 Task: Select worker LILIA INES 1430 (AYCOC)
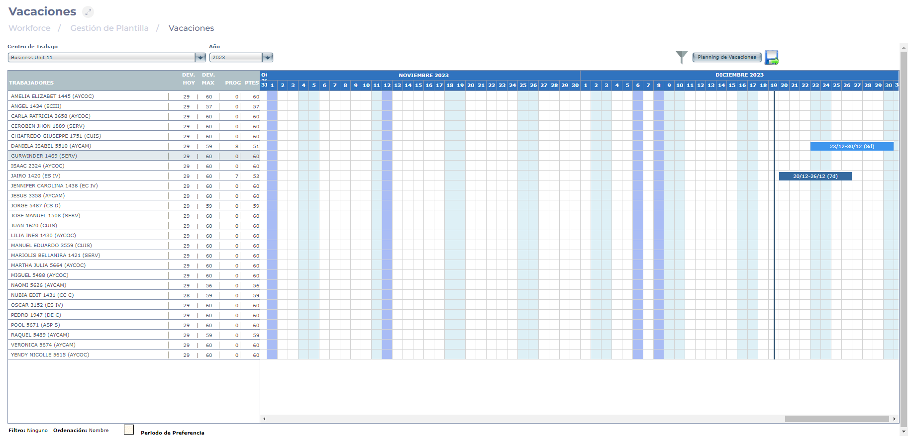(43, 235)
